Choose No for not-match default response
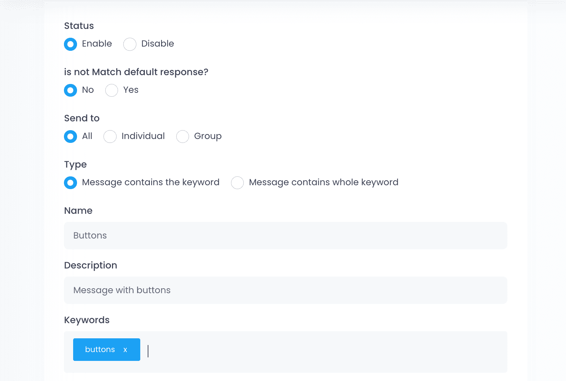Screen dimensions: 566x381 click(x=71, y=90)
